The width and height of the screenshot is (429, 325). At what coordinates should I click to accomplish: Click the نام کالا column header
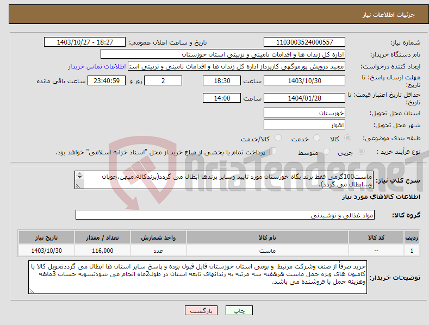click(x=268, y=237)
